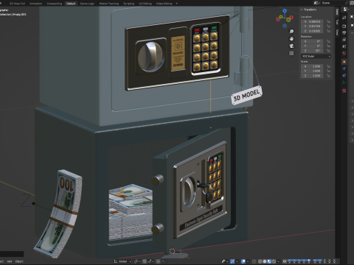354x265 pixels.
Task: Open the snapping options dropdown
Action: (150, 261)
